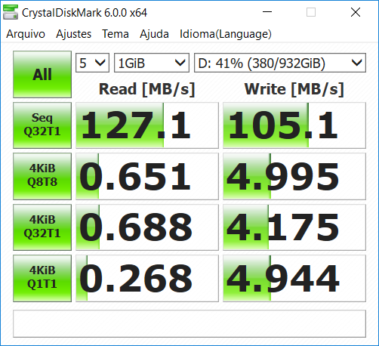Run all benchmarks with the All button

click(x=42, y=74)
